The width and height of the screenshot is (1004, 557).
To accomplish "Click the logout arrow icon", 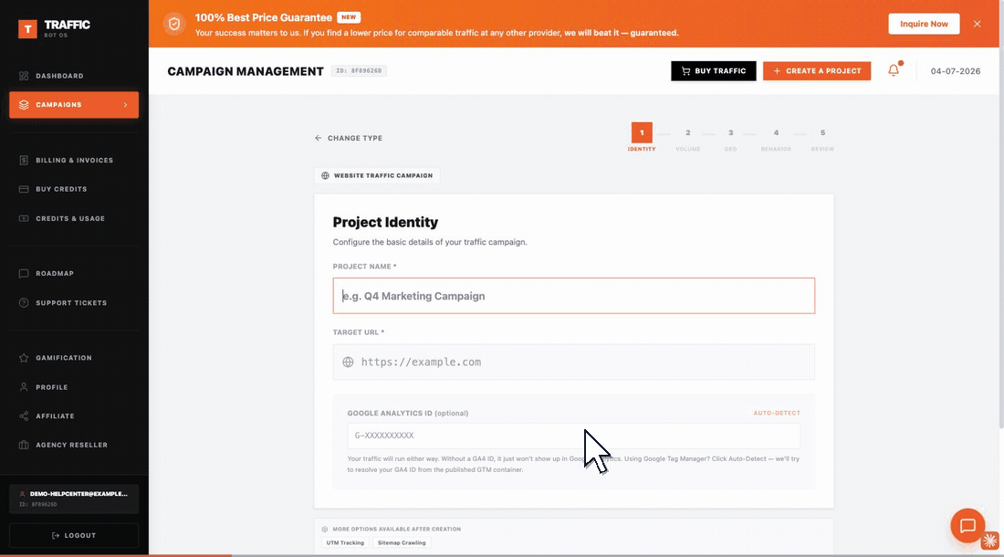I will pos(56,535).
